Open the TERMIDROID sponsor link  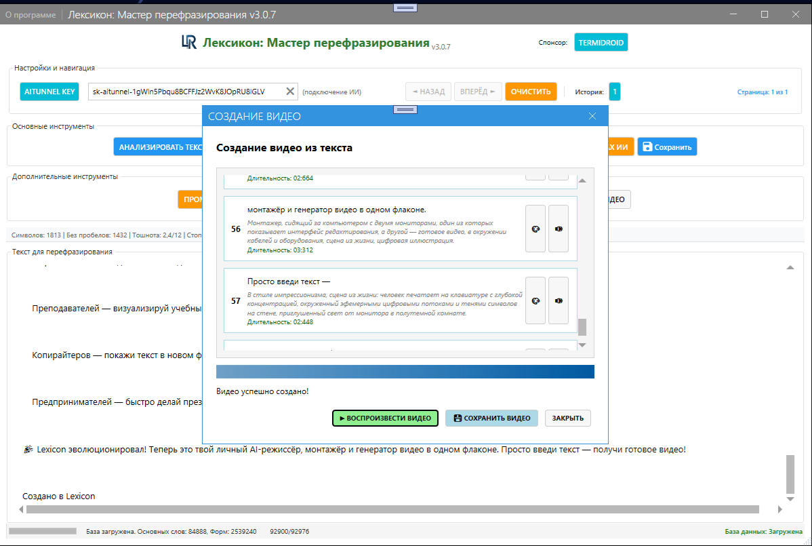point(601,42)
